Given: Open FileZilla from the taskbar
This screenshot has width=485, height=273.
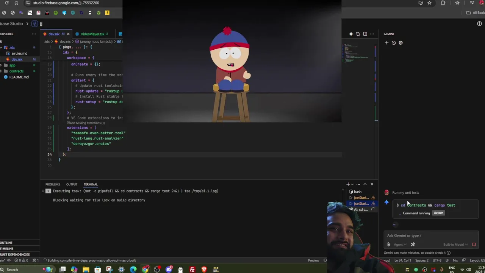Looking at the screenshot, I should (192, 270).
